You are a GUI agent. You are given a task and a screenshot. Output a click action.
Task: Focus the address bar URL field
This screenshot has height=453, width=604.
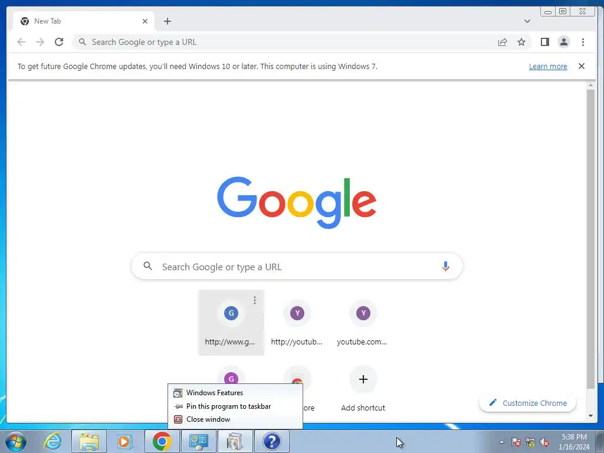click(x=285, y=42)
